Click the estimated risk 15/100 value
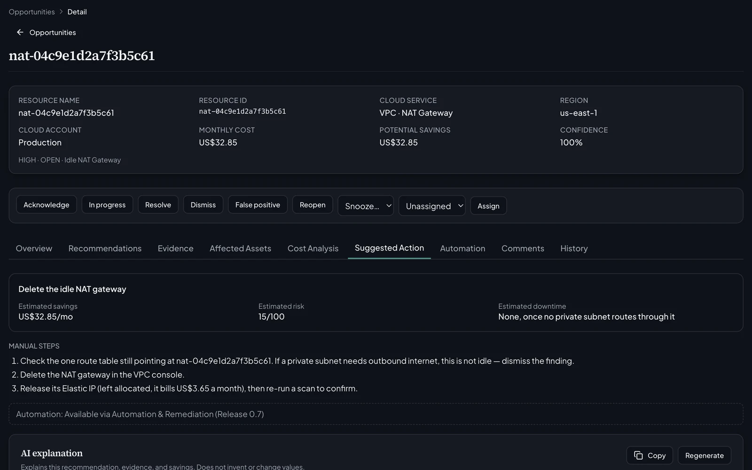 271,317
